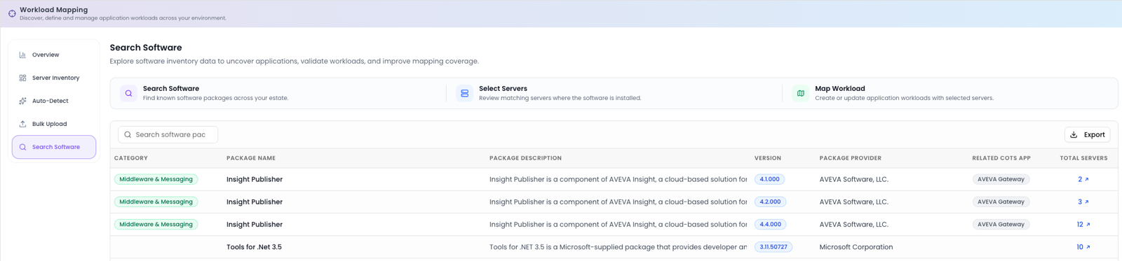The height and width of the screenshot is (261, 1122).
Task: Click the Select Servers step title
Action: (x=503, y=89)
